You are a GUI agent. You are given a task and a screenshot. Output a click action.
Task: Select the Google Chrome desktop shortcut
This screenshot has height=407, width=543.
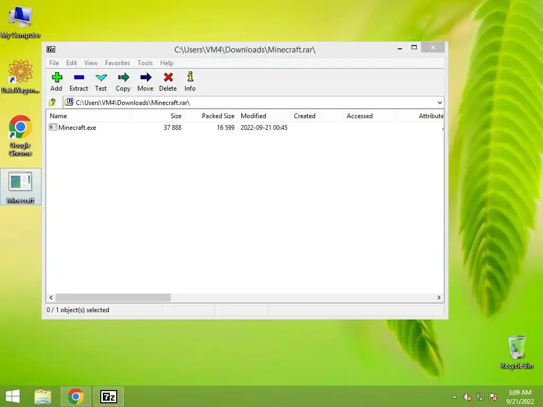(x=21, y=136)
